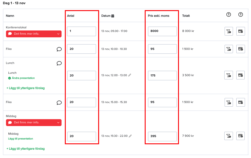The width and height of the screenshot is (251, 158).
Task: Click the discount icon for Konferenslokal row
Action: coord(228,31)
